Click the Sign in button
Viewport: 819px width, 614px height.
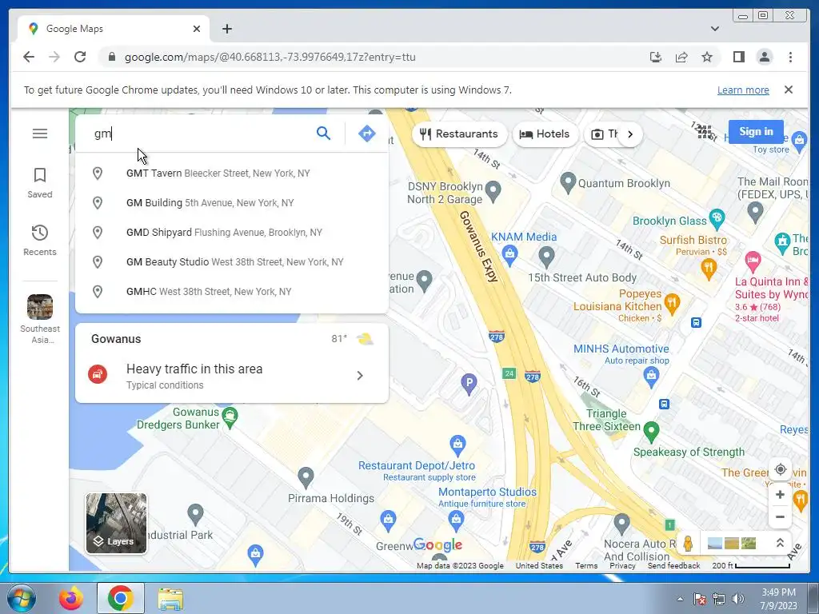756,132
